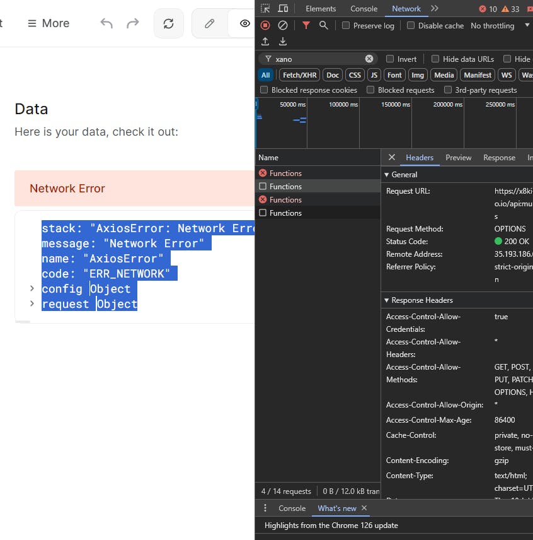This screenshot has height=540, width=533.
Task: Clear the network log
Action: (283, 25)
